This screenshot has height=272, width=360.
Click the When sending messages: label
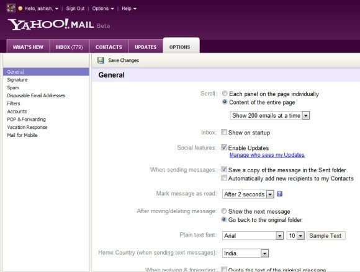coord(183,170)
